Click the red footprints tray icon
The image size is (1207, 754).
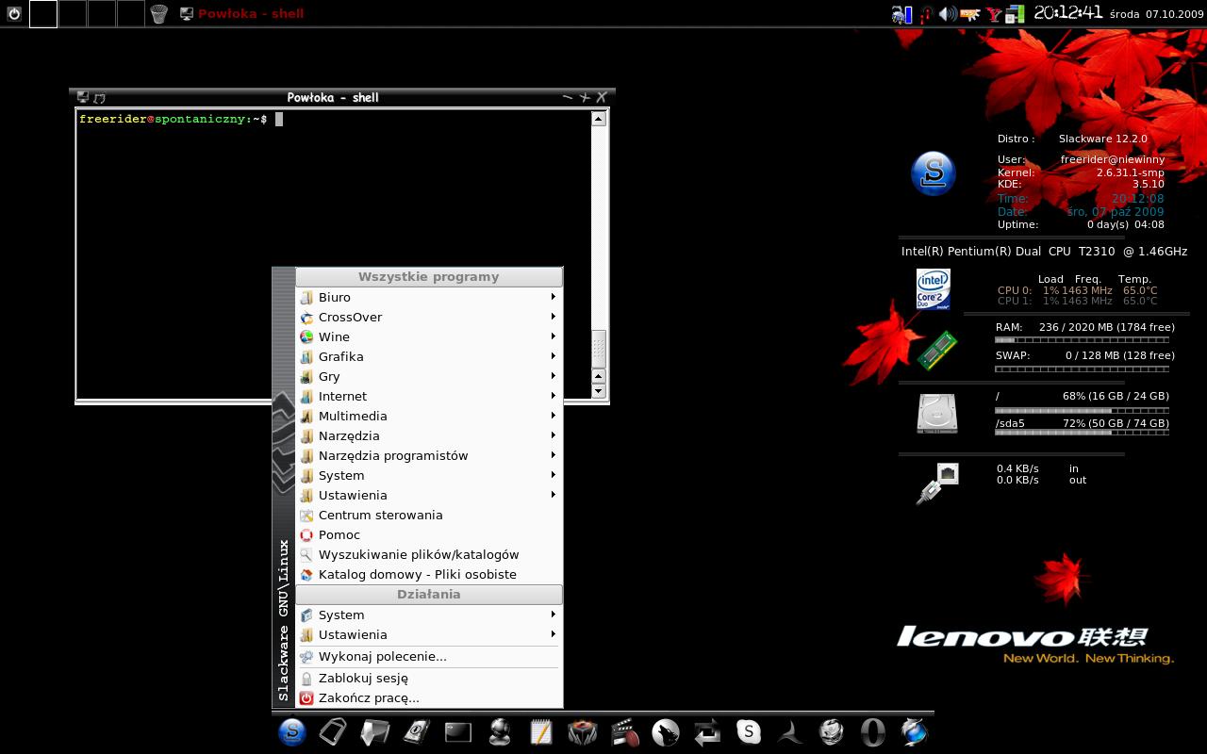(x=926, y=14)
